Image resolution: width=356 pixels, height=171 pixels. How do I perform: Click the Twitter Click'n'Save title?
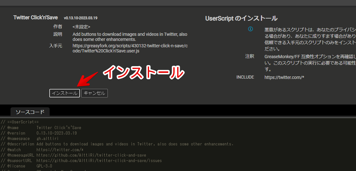point(36,18)
